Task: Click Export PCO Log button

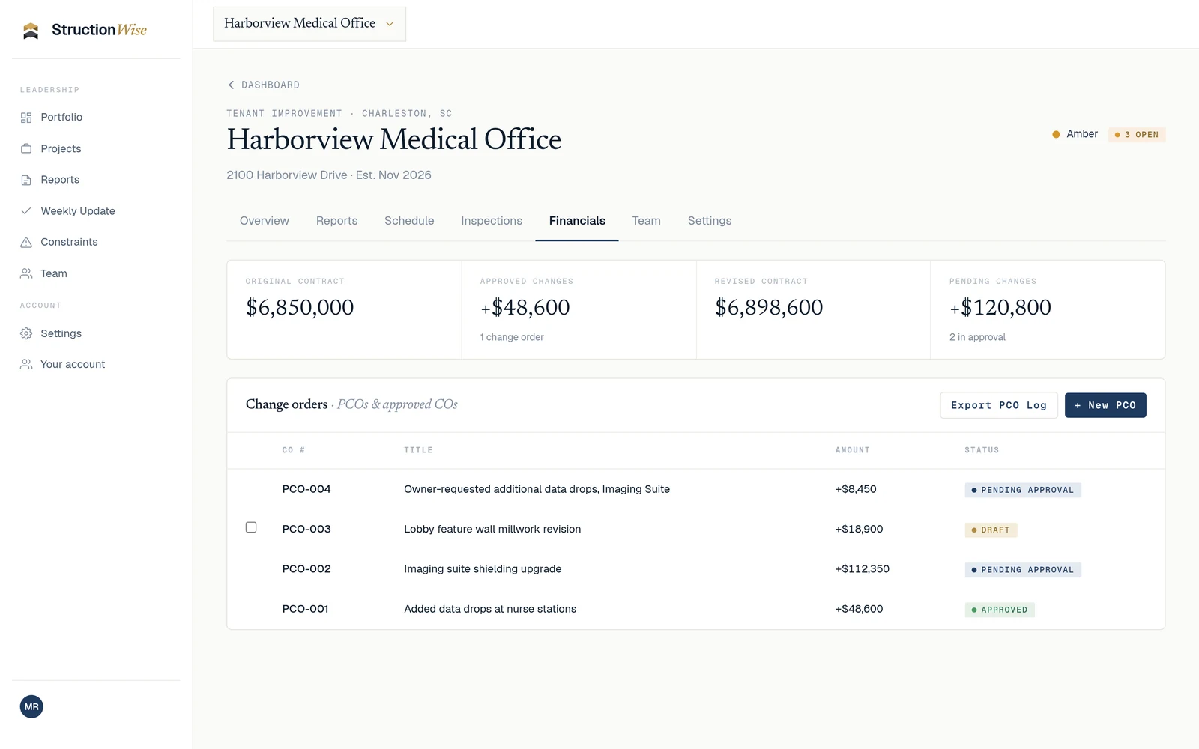Action: (x=999, y=405)
